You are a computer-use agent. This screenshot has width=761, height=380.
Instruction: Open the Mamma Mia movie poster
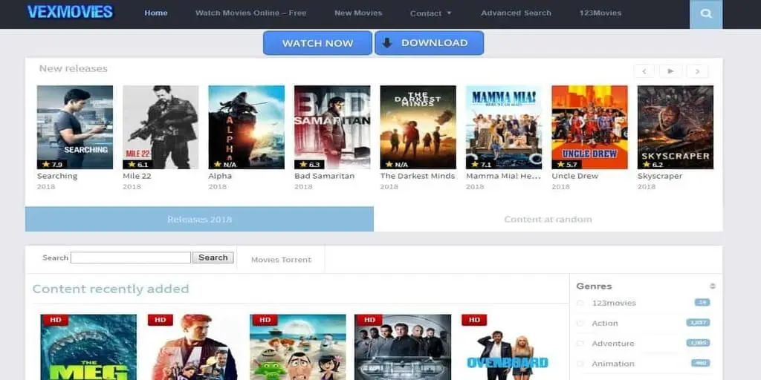(x=503, y=127)
